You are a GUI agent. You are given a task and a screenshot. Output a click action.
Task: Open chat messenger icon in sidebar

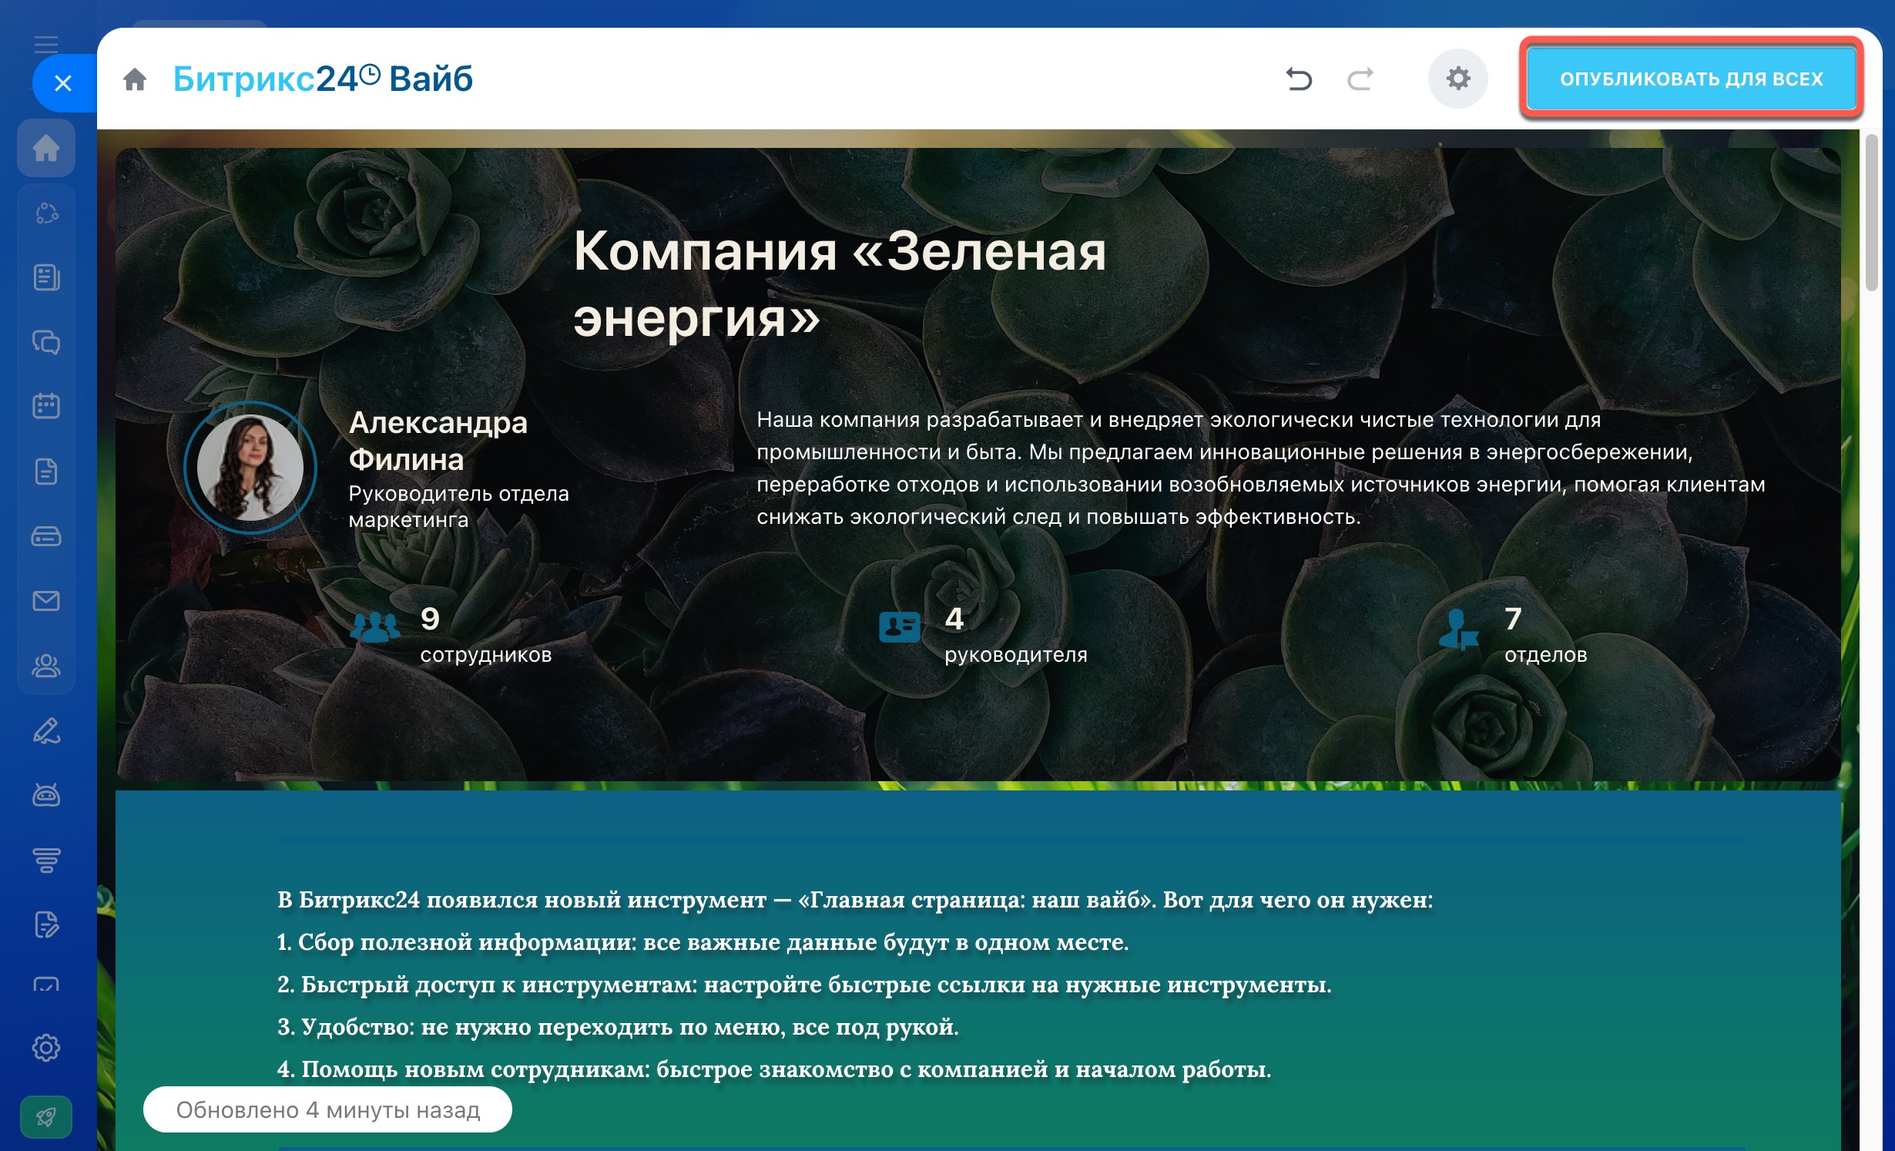(x=46, y=342)
